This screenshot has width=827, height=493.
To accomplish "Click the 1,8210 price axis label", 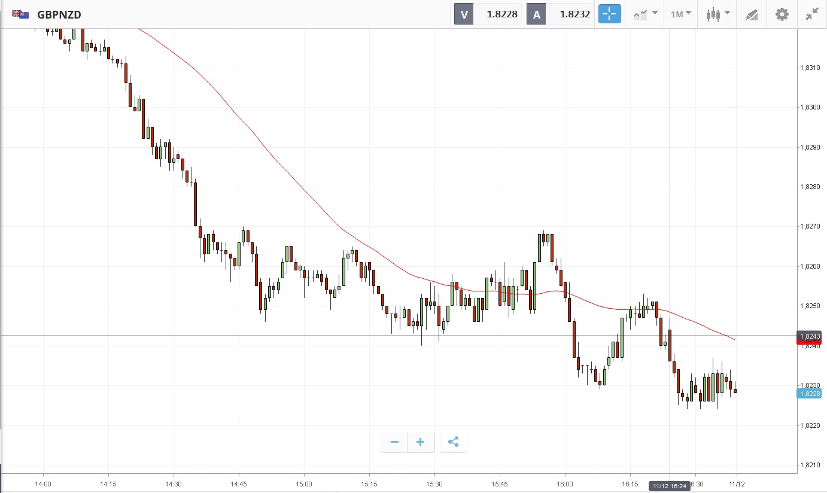I will [x=810, y=465].
